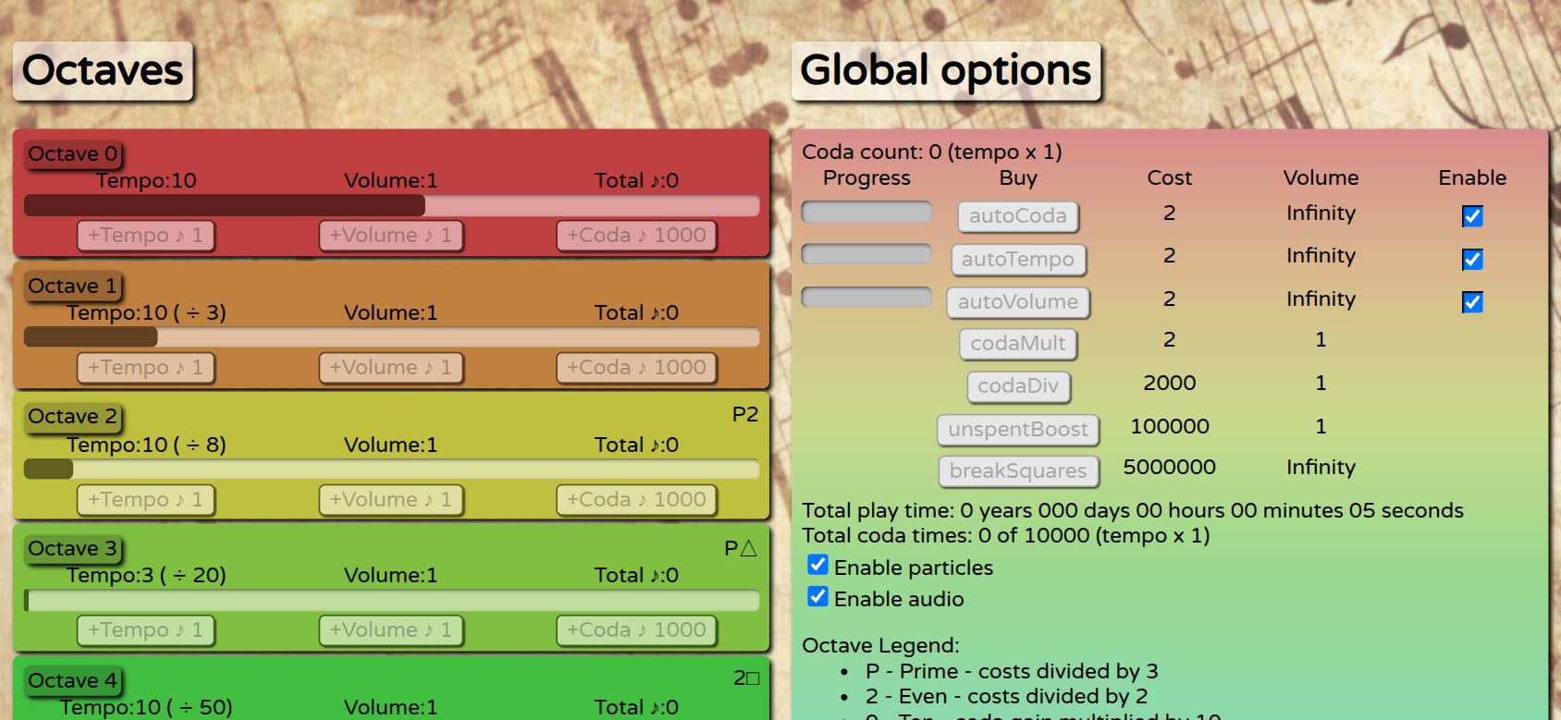Buy the autoTempo upgrade

pyautogui.click(x=1018, y=260)
